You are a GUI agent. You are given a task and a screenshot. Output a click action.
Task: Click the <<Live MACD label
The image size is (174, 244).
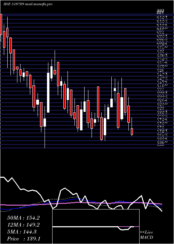pos(147,235)
